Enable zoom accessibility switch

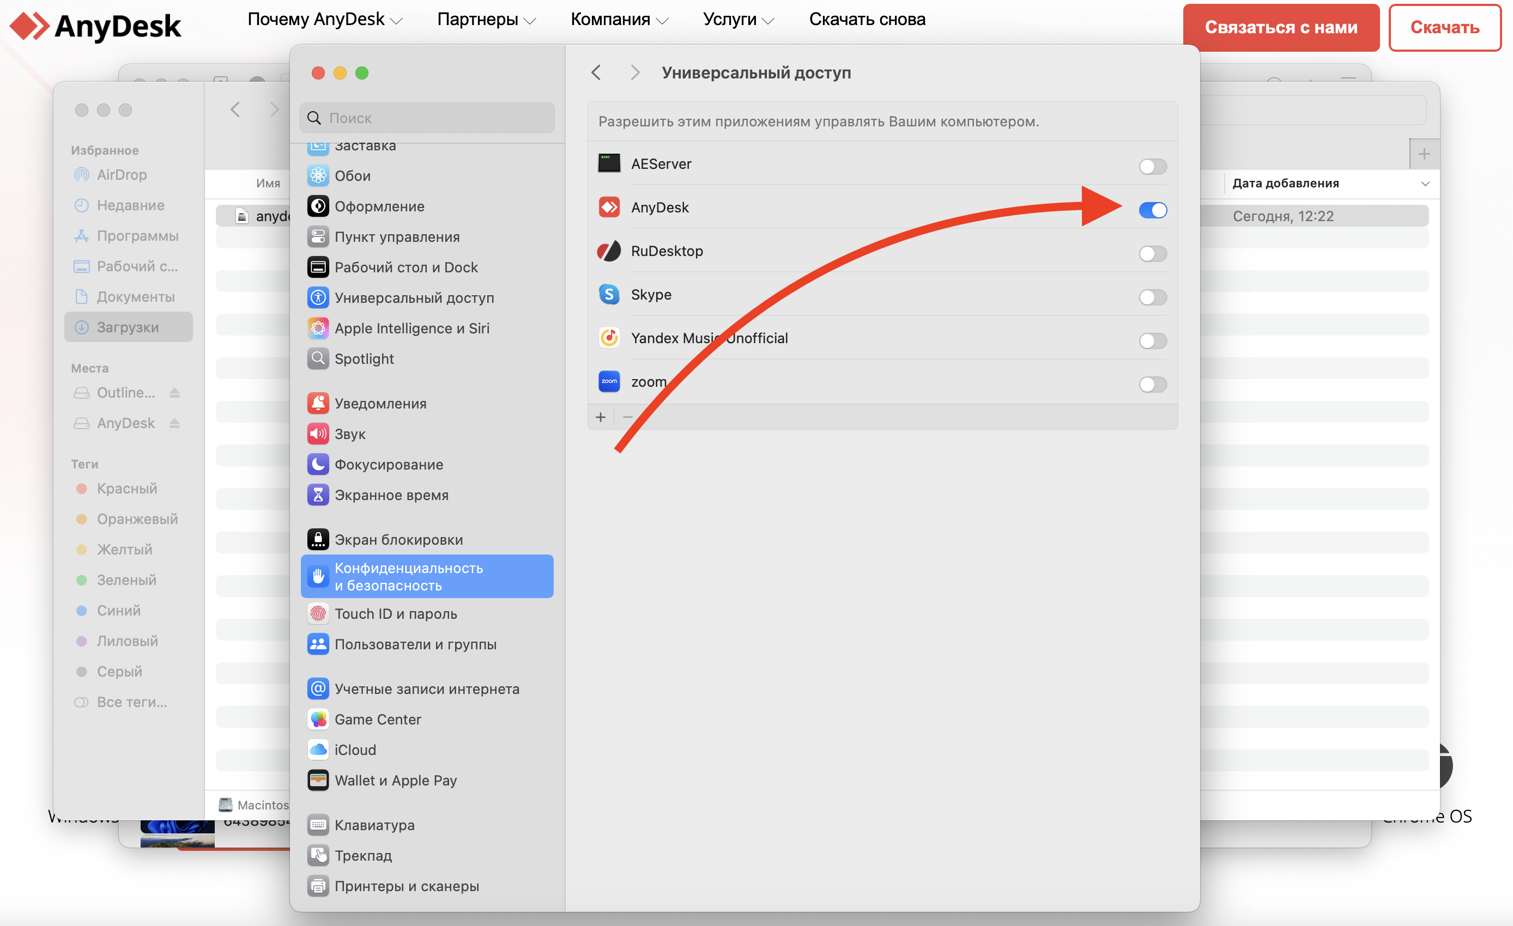click(x=1152, y=384)
